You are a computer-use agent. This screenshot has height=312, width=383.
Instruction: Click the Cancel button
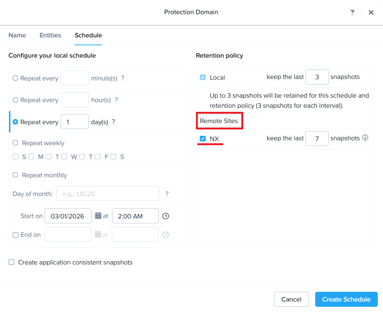click(291, 299)
